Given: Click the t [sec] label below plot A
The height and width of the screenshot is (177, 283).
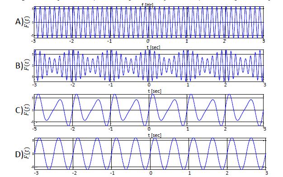Looking at the screenshot, I should click(154, 47).
